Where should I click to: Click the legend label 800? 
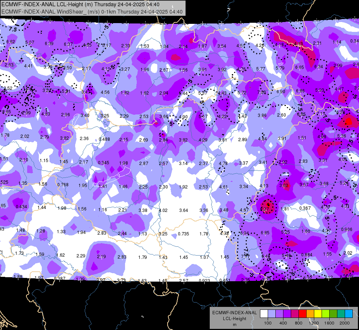click(x=298, y=323)
